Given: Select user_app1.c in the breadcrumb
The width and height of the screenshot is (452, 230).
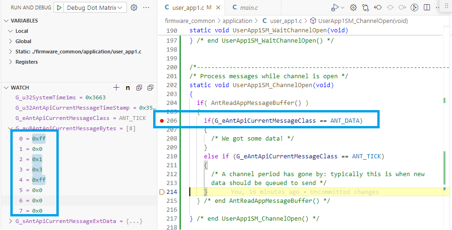Looking at the screenshot, I should pos(286,21).
